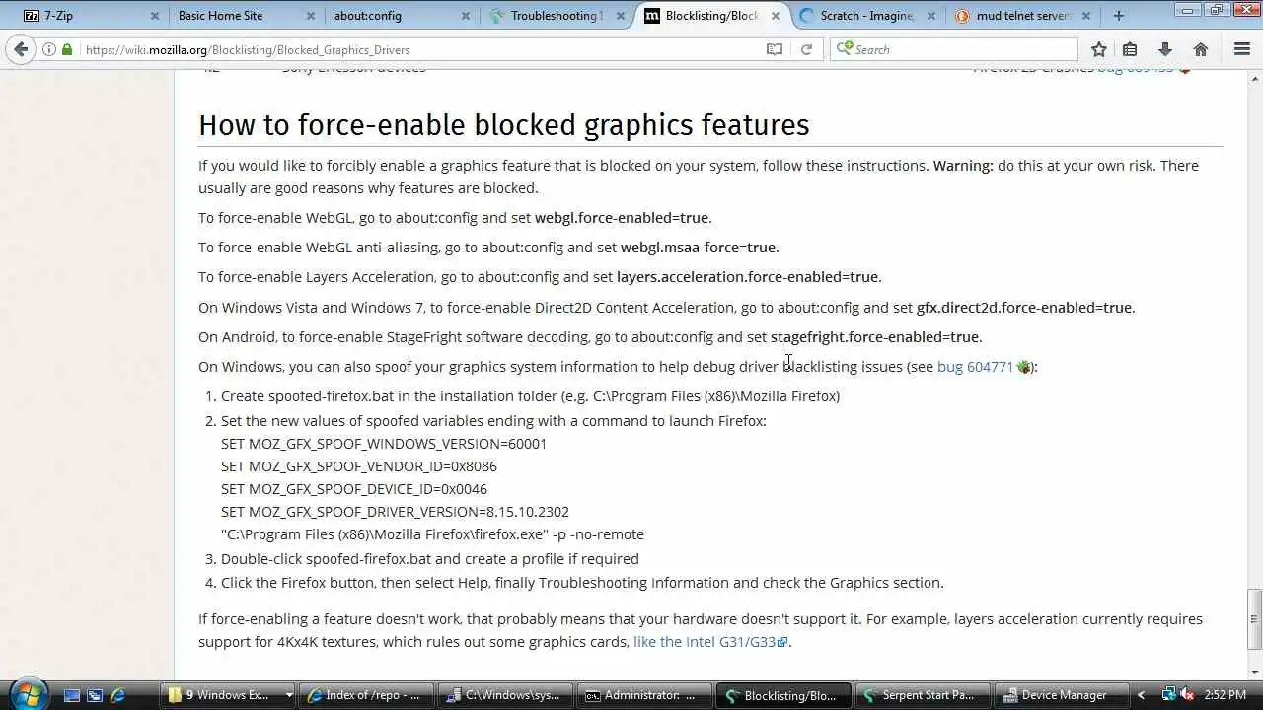Close the Blocklisting tab
This screenshot has height=710, width=1263.
776,16
